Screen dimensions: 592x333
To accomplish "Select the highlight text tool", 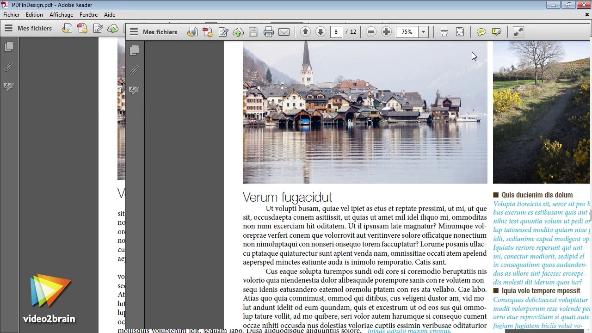I will click(497, 32).
